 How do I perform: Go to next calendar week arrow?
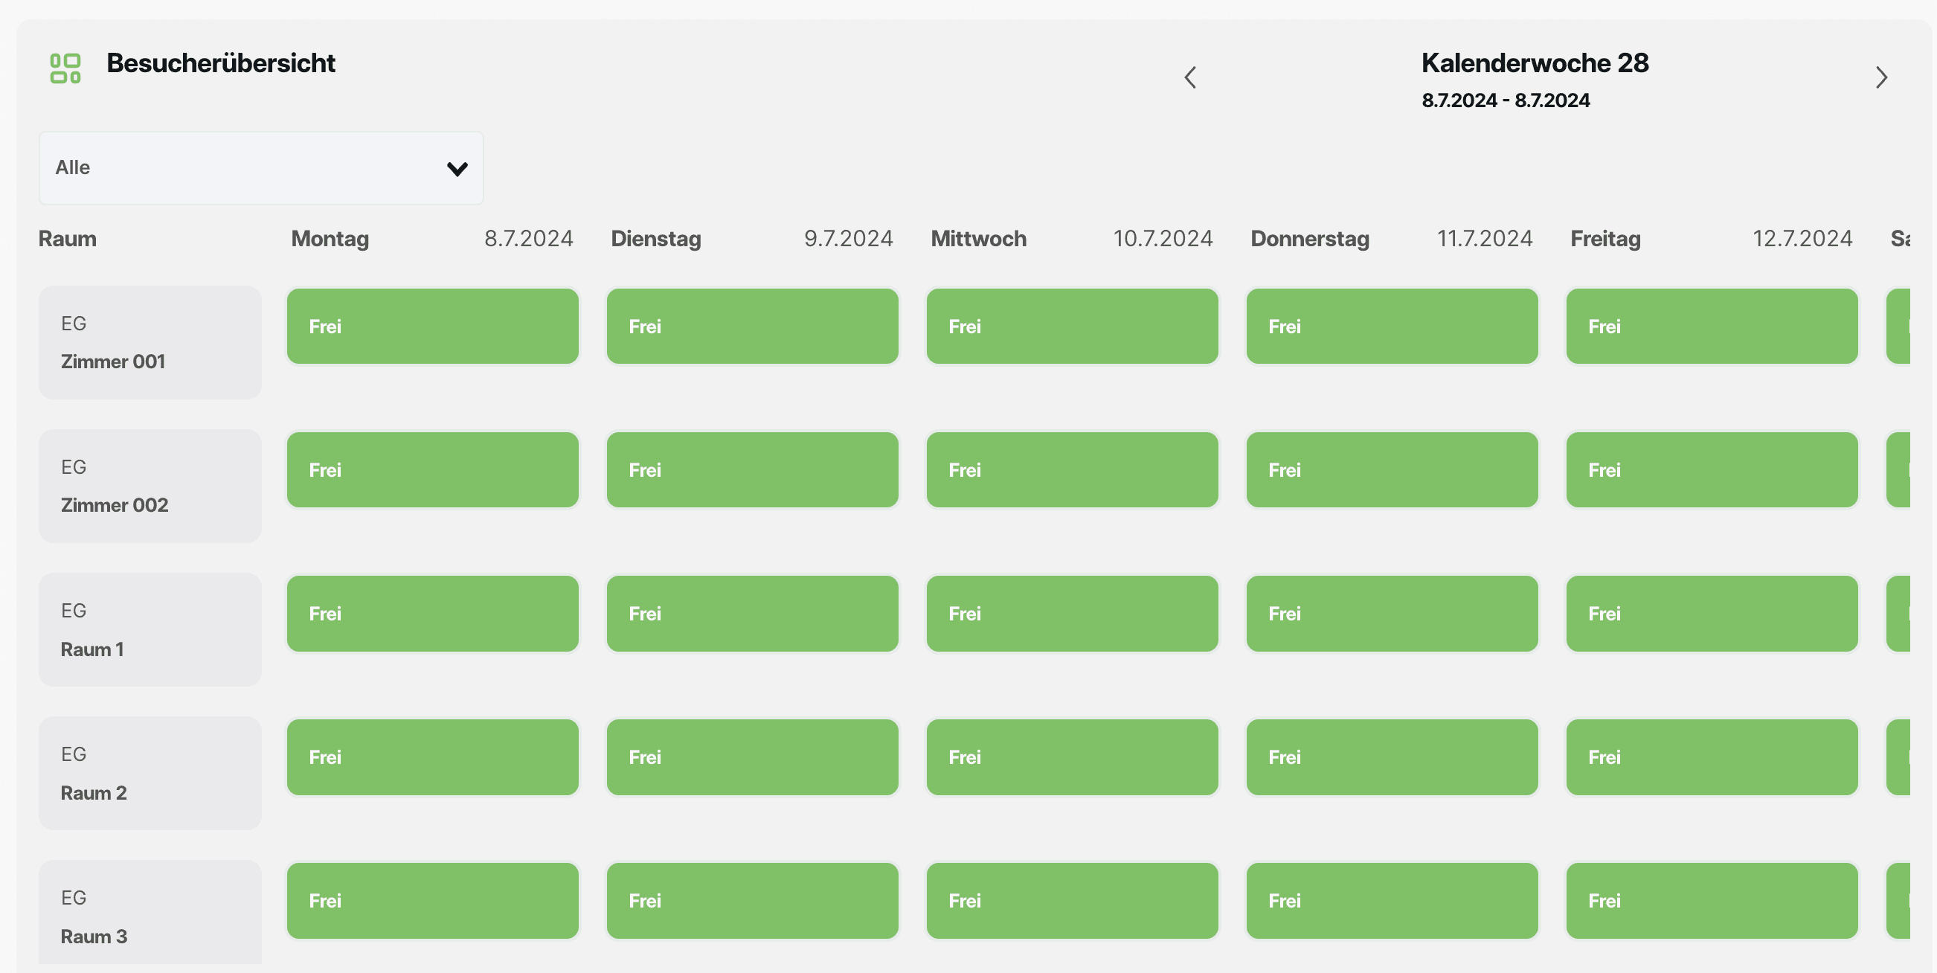click(x=1880, y=77)
